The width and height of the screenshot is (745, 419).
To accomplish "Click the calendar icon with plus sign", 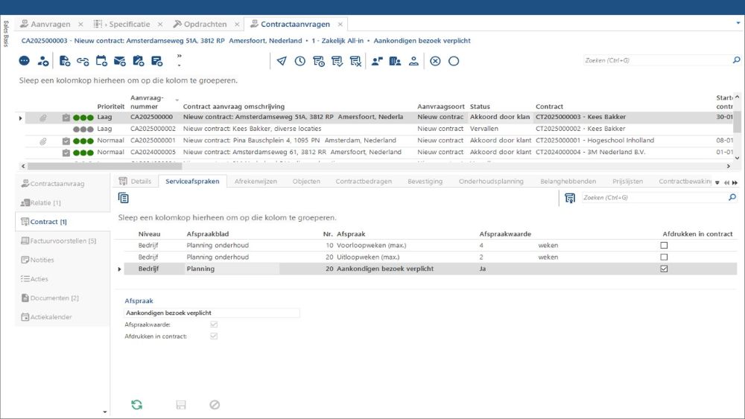I will pos(101,61).
